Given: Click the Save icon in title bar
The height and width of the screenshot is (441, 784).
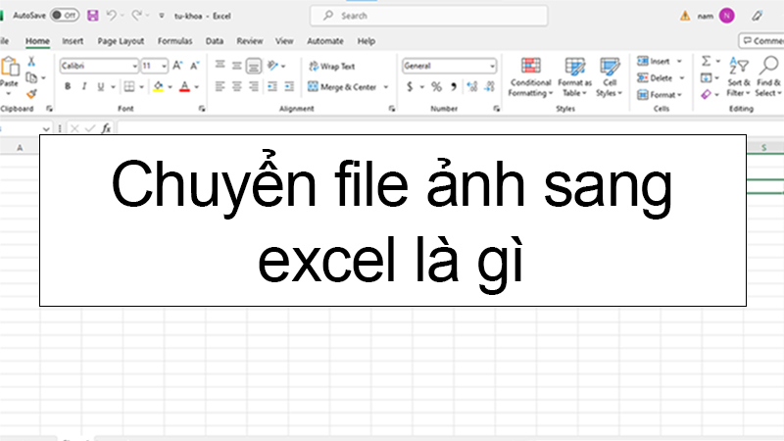Looking at the screenshot, I should point(92,16).
